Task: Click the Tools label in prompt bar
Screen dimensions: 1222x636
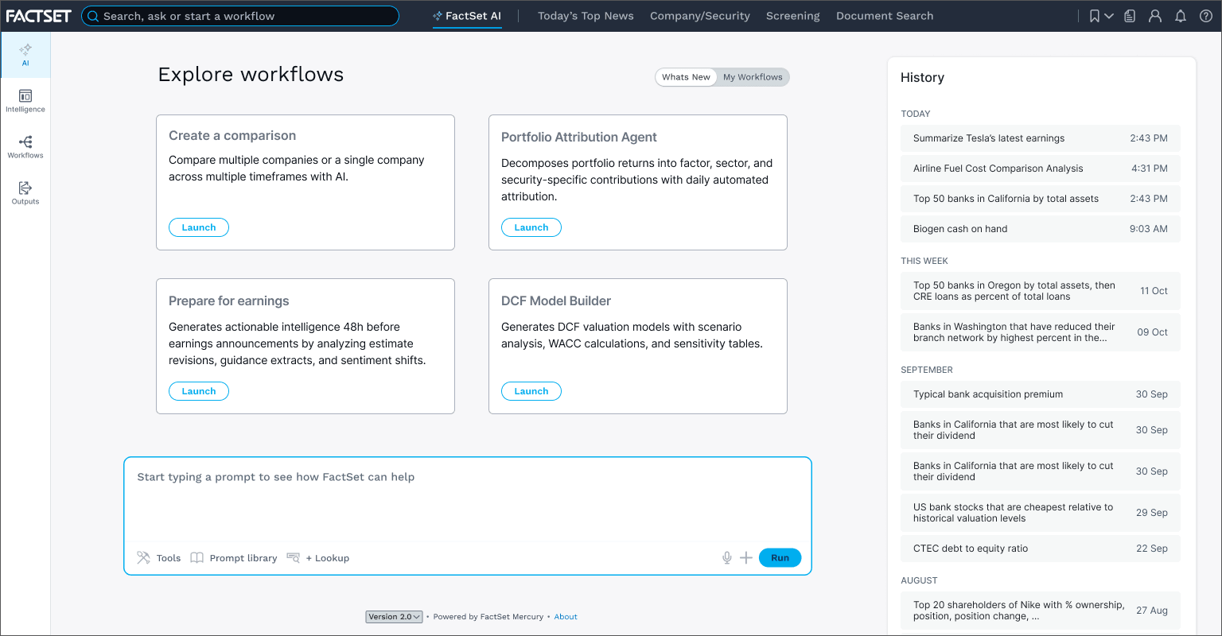Action: pos(169,558)
